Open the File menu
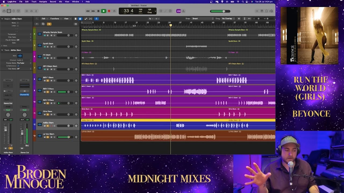This screenshot has height=193, width=344. pyautogui.click(x=21, y=2)
